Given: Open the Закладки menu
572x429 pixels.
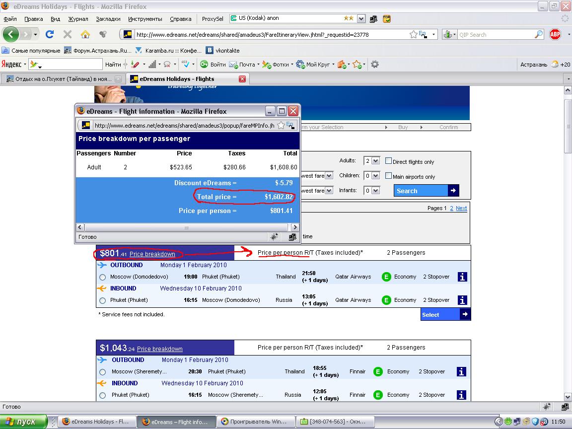Looking at the screenshot, I should tap(108, 18).
